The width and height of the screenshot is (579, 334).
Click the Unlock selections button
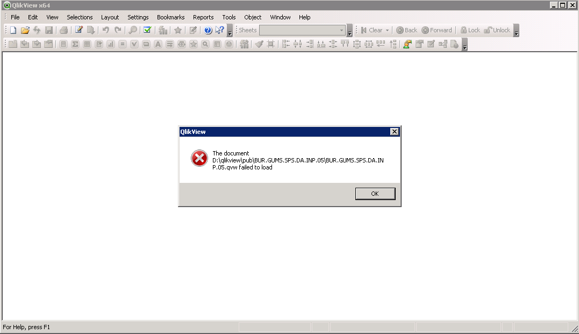pos(497,30)
